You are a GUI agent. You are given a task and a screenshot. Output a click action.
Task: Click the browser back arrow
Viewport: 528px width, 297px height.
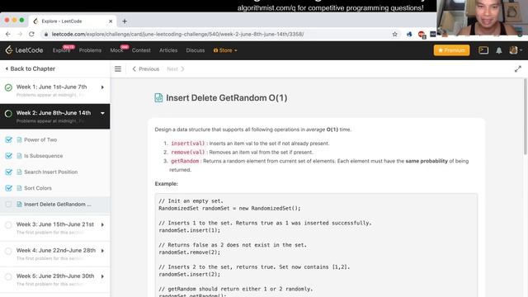pos(8,34)
